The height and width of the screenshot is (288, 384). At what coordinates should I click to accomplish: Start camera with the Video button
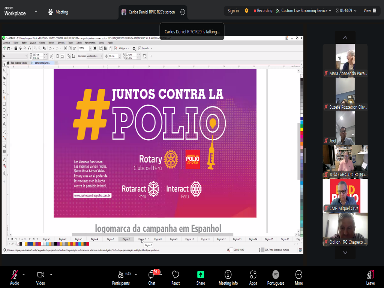pyautogui.click(x=40, y=277)
